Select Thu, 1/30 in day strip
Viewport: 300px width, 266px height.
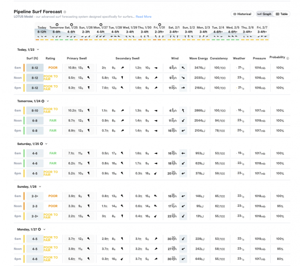click(145, 32)
